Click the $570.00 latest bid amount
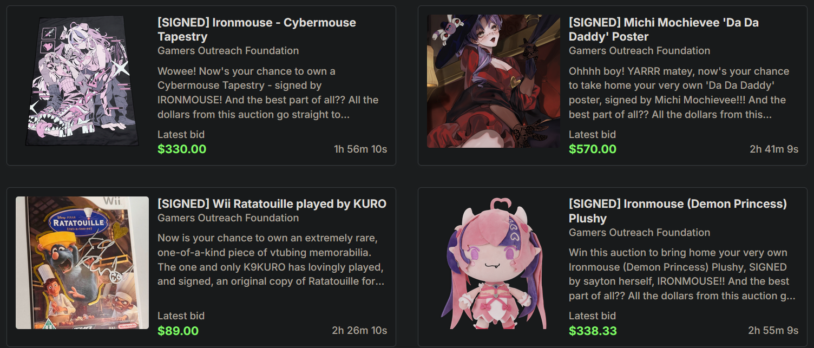The height and width of the screenshot is (348, 814). 593,149
